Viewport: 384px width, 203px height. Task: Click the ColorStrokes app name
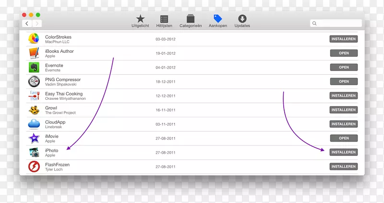(x=58, y=37)
